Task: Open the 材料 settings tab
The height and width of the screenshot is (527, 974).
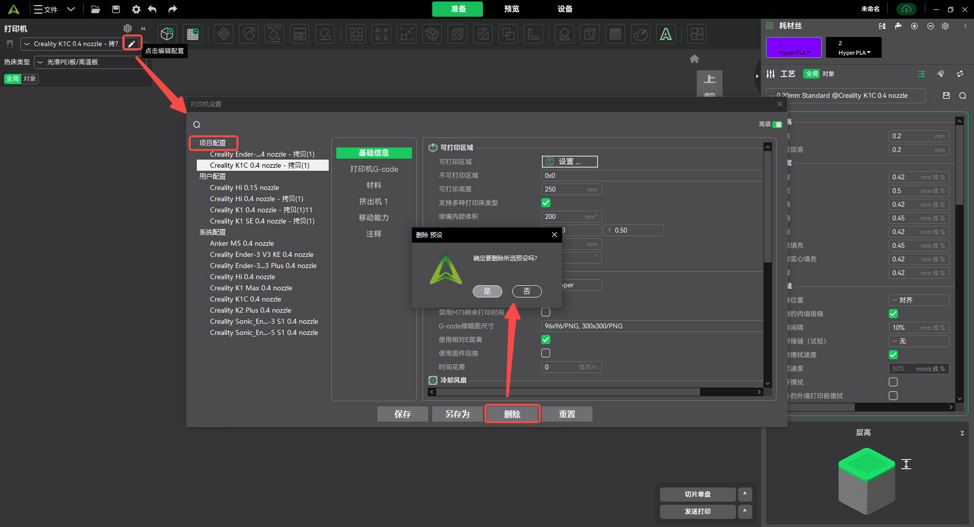Action: click(x=374, y=185)
